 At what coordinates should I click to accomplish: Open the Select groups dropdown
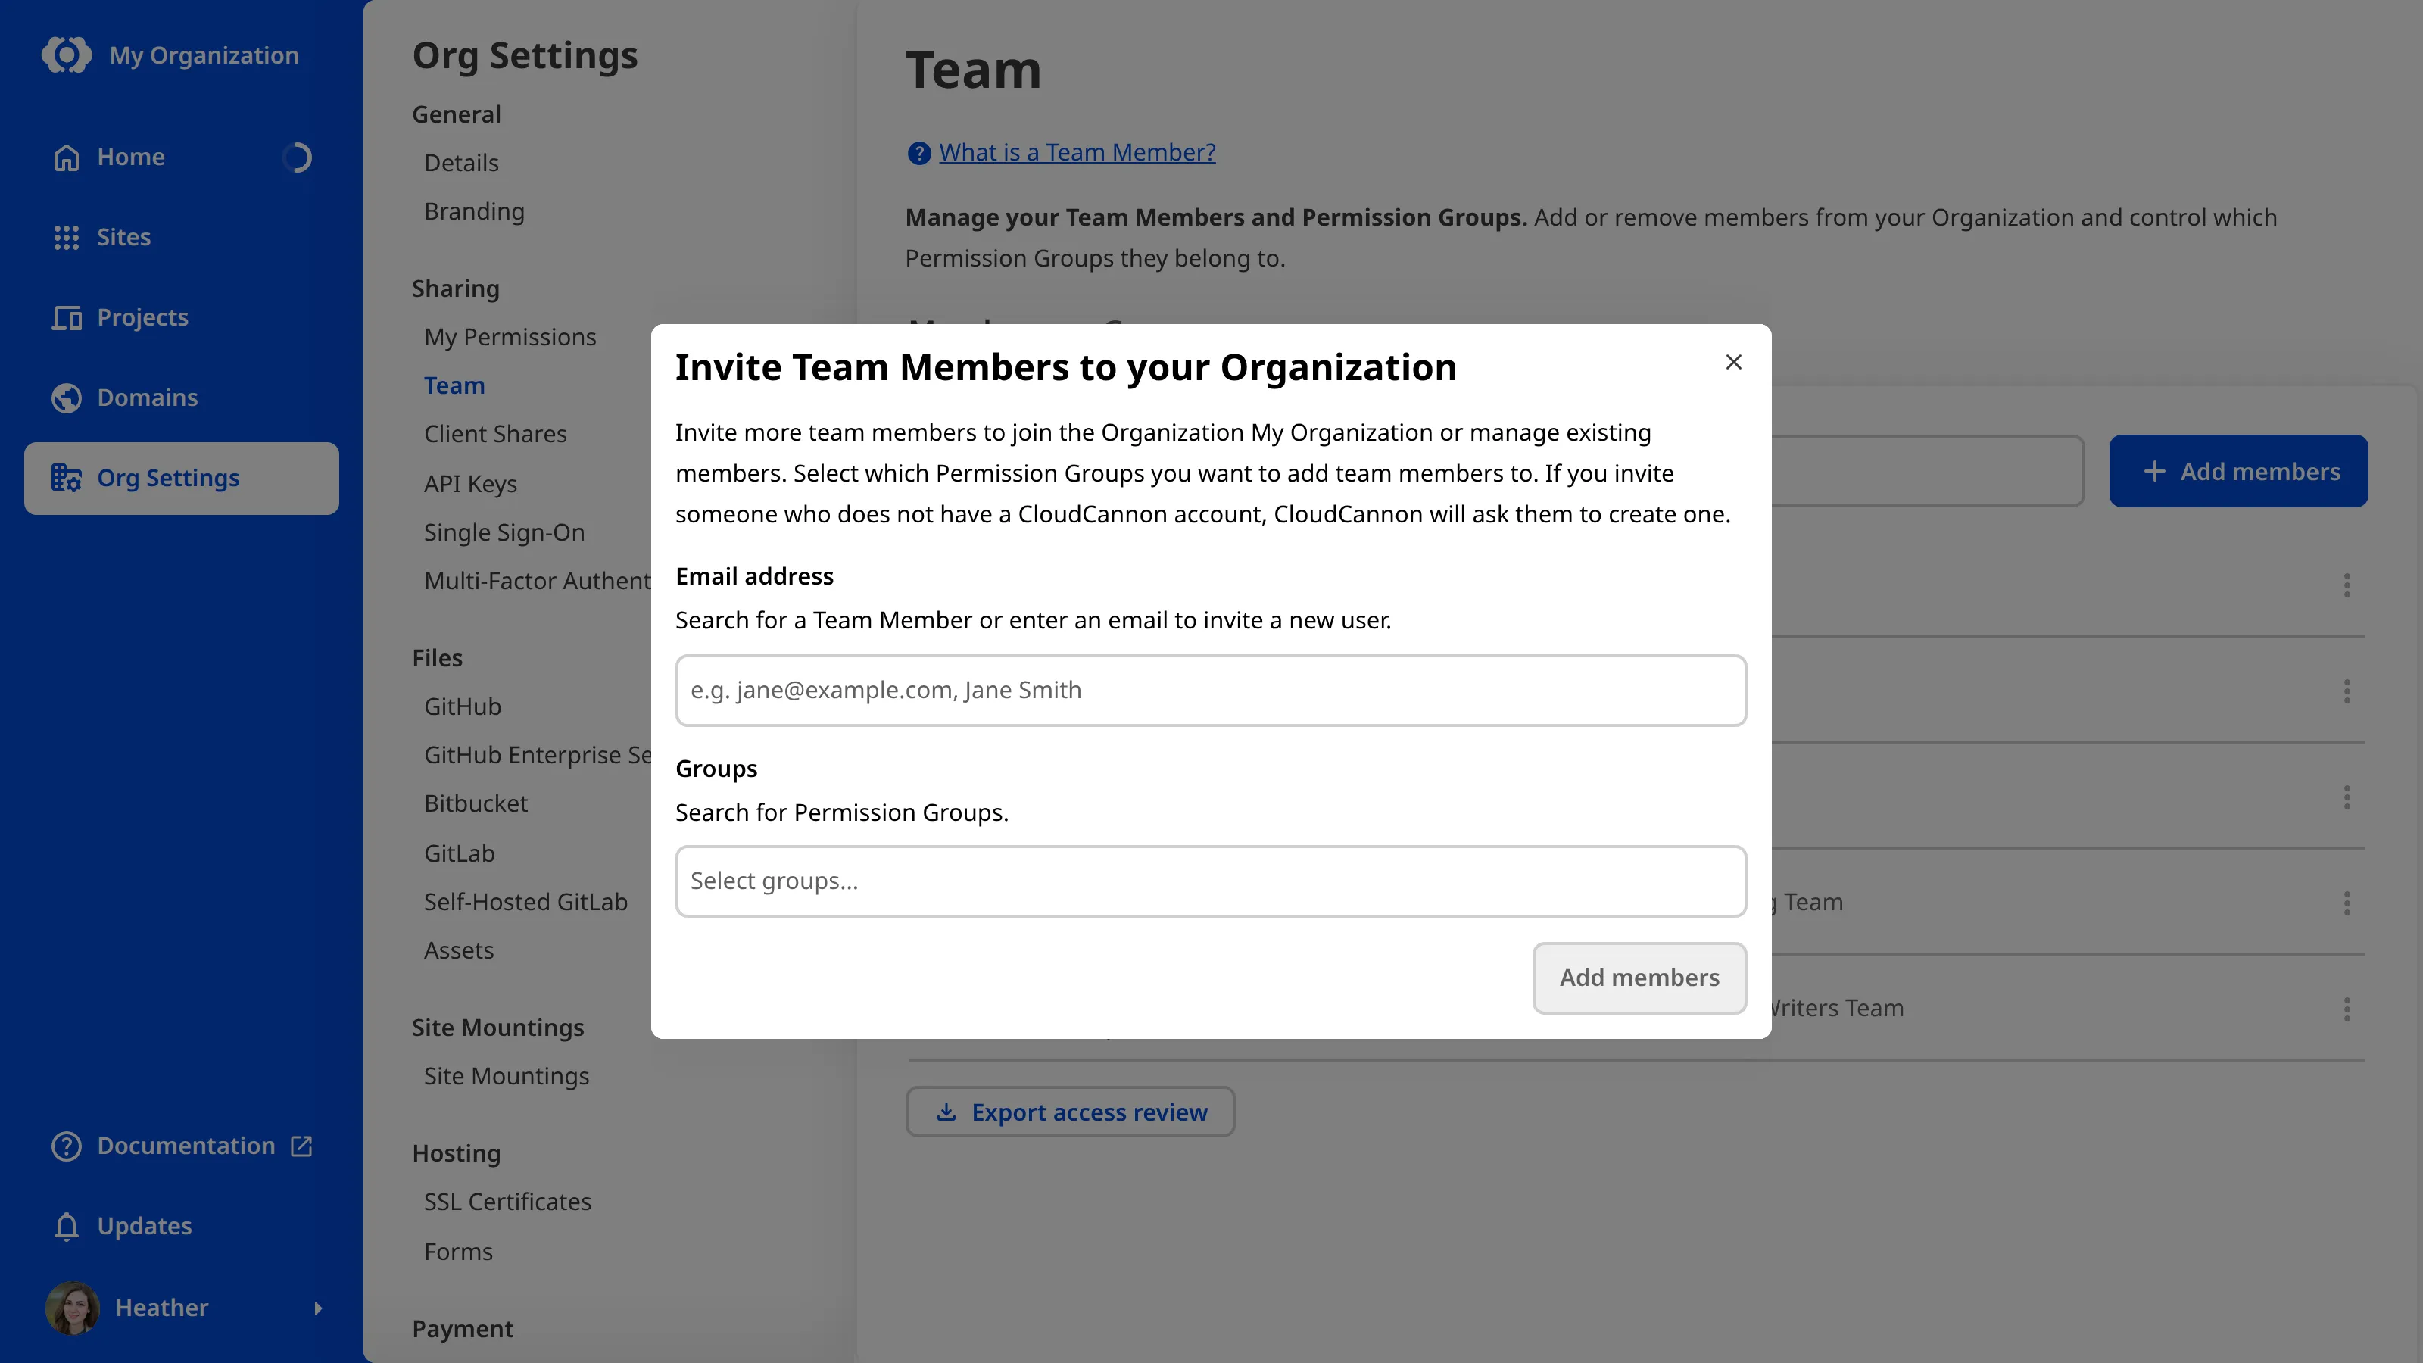(1211, 881)
